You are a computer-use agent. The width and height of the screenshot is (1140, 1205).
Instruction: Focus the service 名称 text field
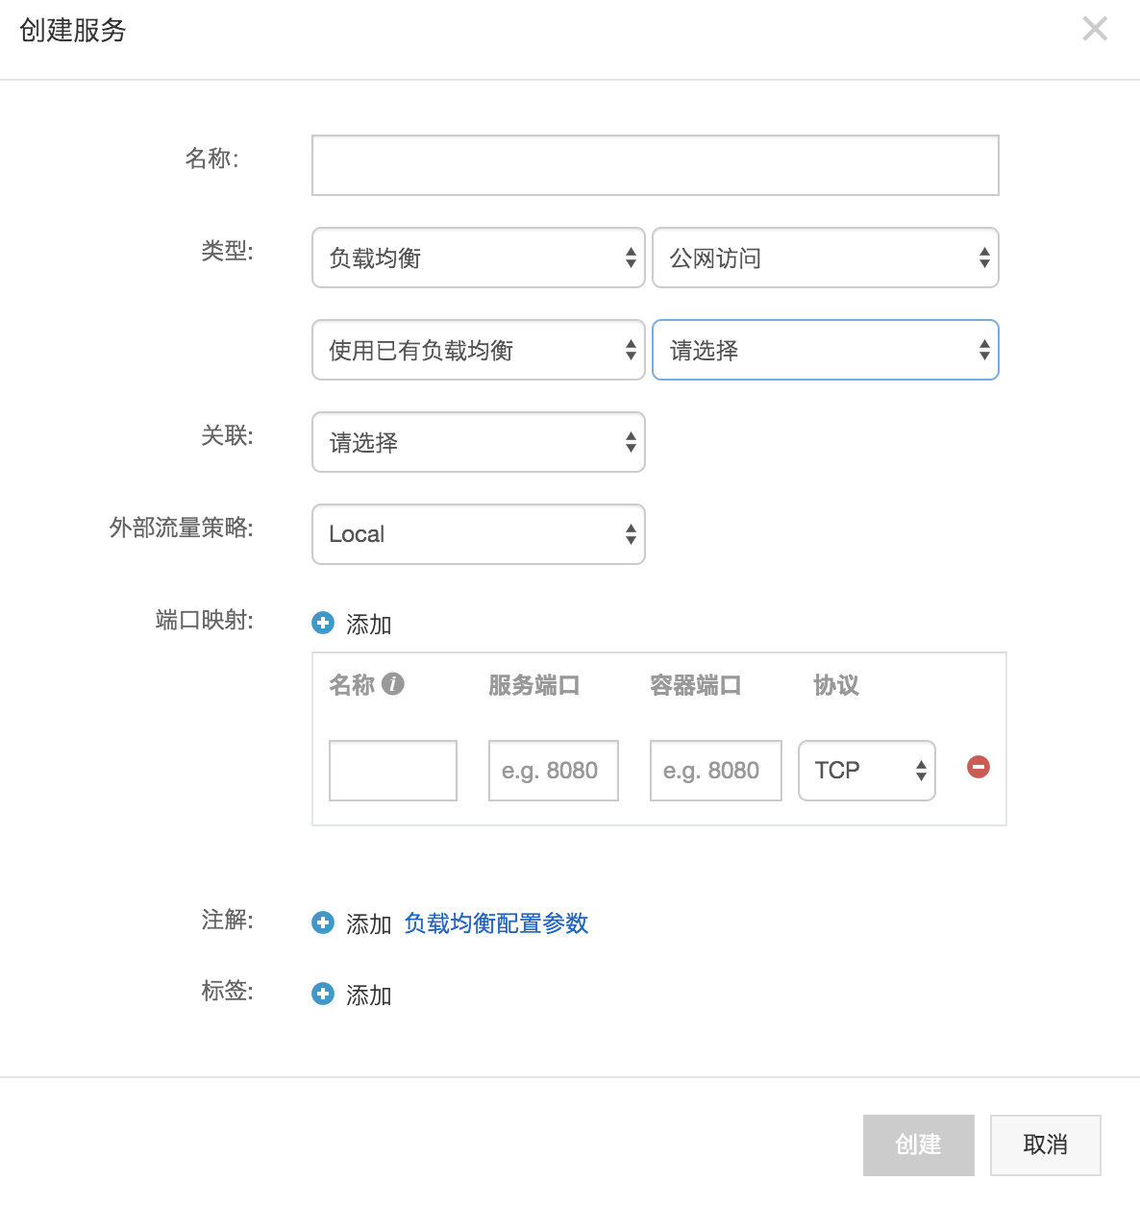click(655, 165)
